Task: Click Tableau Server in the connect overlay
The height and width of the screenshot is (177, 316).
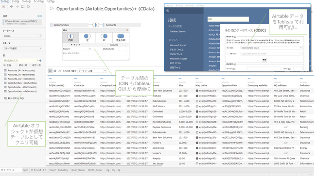Action: point(177,32)
